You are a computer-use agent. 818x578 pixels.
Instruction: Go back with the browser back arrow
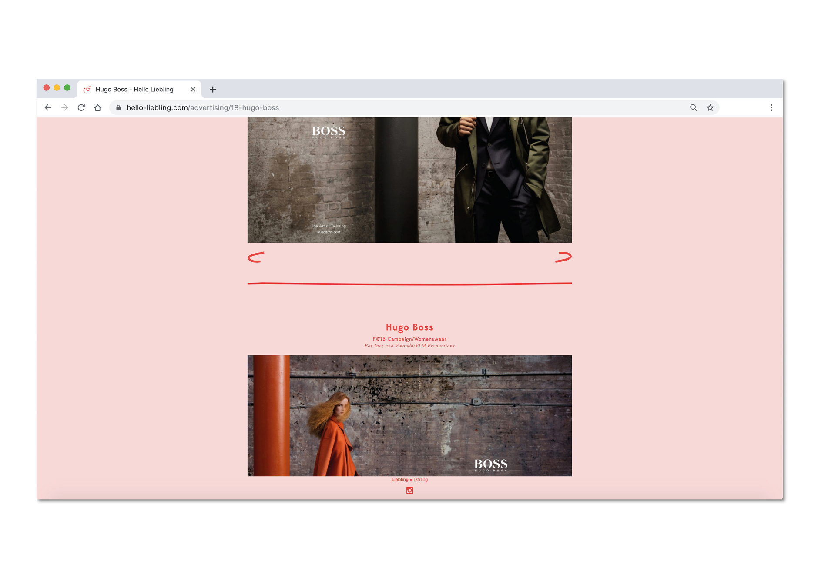point(48,107)
